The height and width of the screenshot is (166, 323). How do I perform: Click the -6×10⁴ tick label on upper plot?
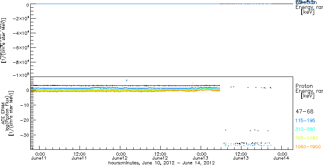click(x=21, y=48)
